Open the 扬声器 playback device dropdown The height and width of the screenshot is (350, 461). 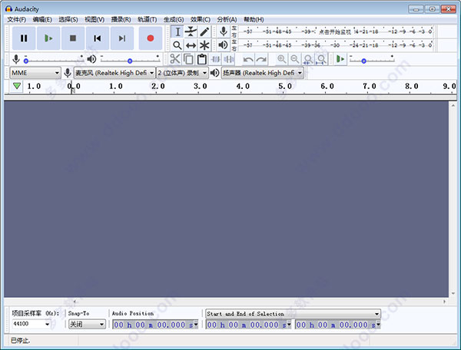[x=263, y=73]
